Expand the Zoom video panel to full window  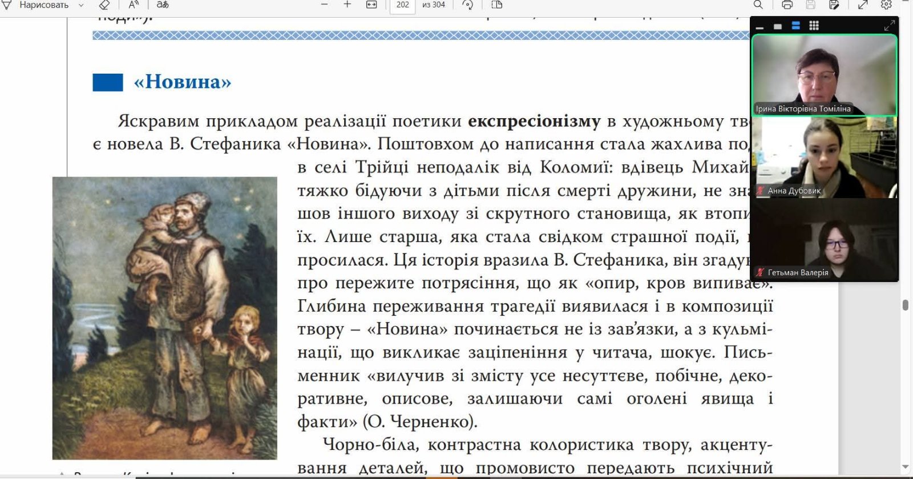[889, 26]
